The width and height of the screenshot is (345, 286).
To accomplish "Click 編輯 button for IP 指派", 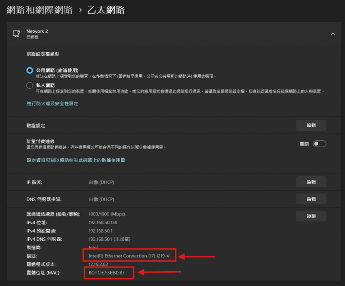I will tap(311, 182).
